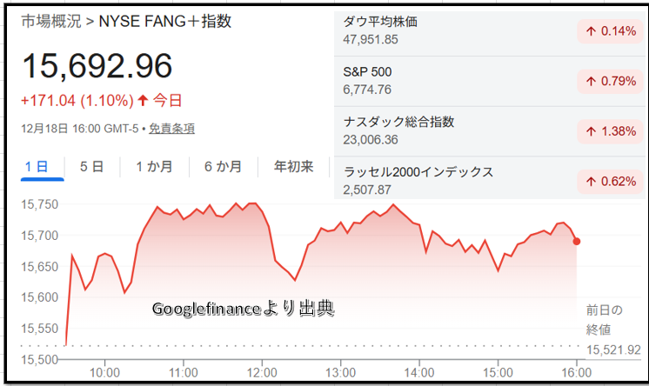
Task: Click the red end-point dot on the chart
Action: [x=577, y=241]
